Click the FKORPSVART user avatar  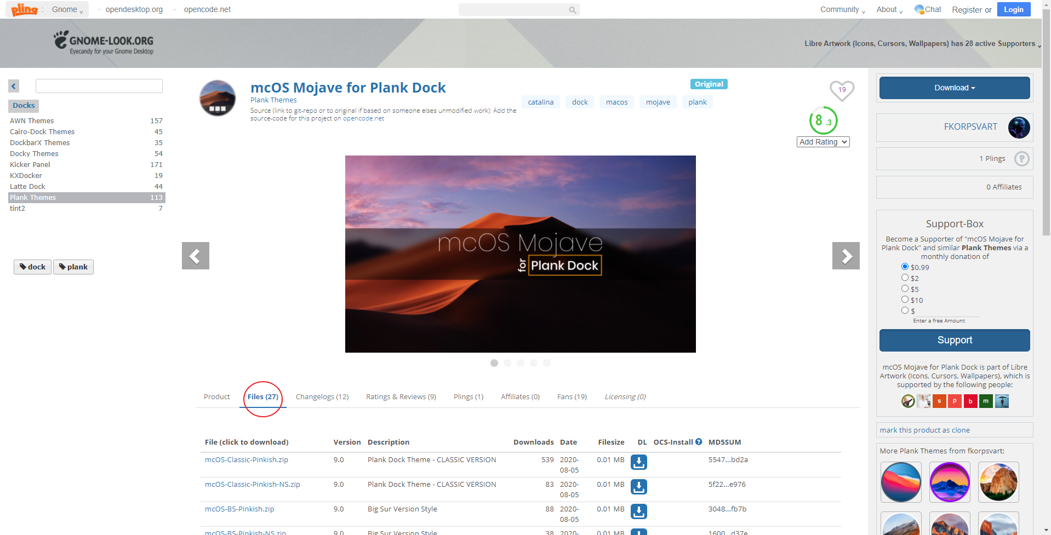click(1019, 127)
